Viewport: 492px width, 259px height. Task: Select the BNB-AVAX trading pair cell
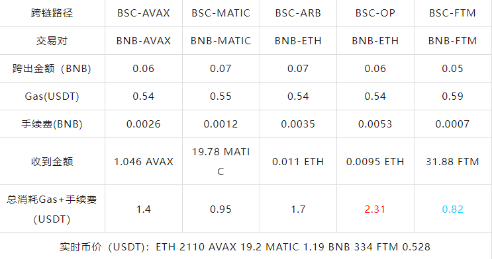click(x=144, y=41)
